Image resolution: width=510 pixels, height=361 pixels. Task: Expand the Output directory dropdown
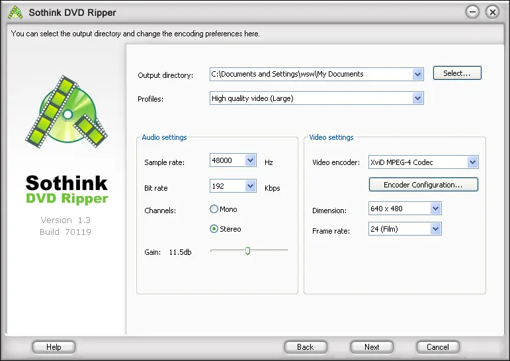tap(417, 75)
